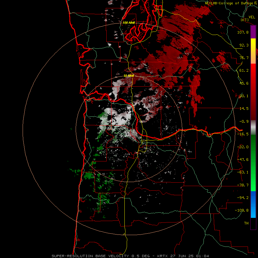Click the VEL legend heading
258x258 pixels.
tap(252, 17)
